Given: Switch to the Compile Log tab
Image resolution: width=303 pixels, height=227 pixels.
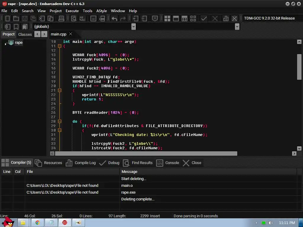Looking at the screenshot, I should (x=81, y=163).
